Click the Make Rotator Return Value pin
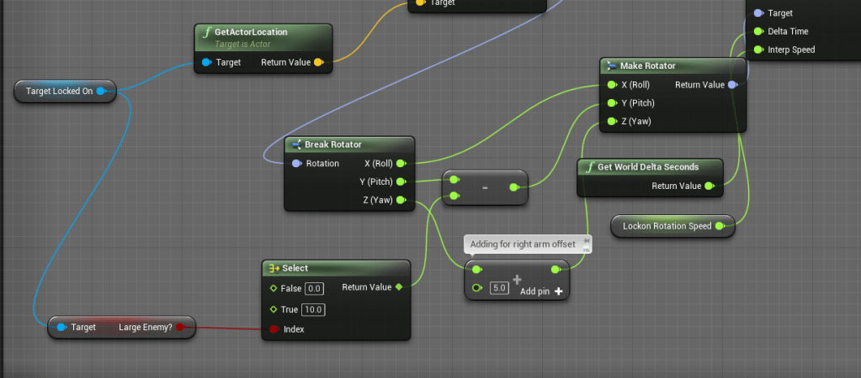The image size is (861, 378). (x=732, y=85)
